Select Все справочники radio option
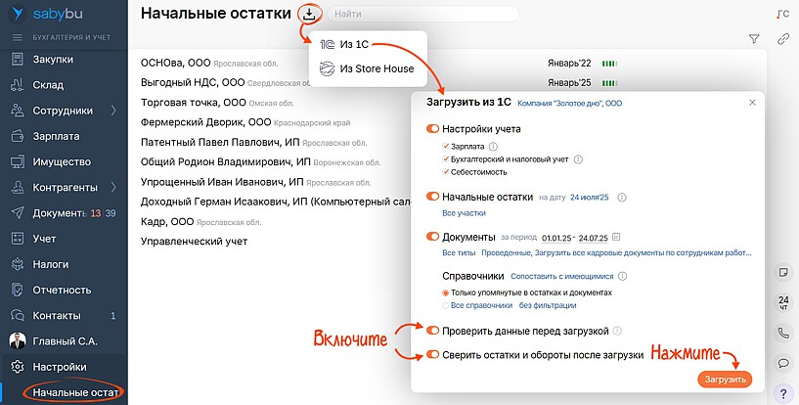This screenshot has width=799, height=405. (x=446, y=305)
